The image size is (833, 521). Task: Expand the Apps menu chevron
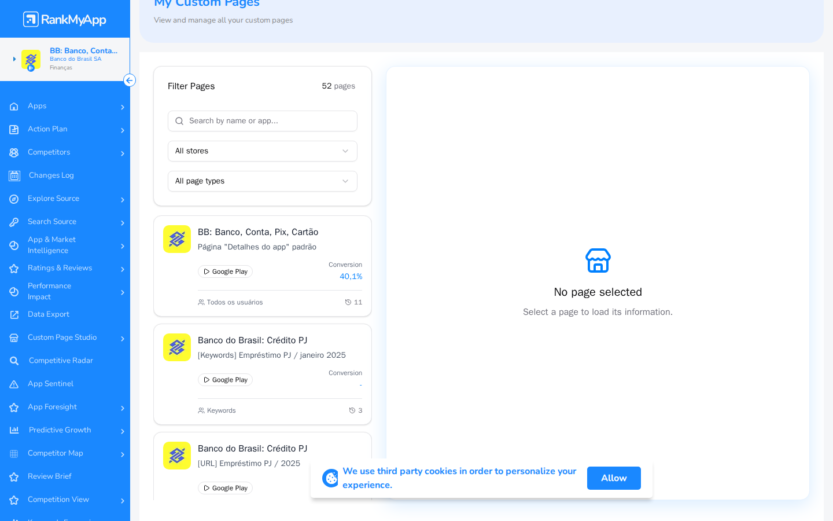(123, 107)
